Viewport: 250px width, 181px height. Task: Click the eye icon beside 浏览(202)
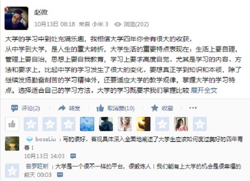click(117, 25)
